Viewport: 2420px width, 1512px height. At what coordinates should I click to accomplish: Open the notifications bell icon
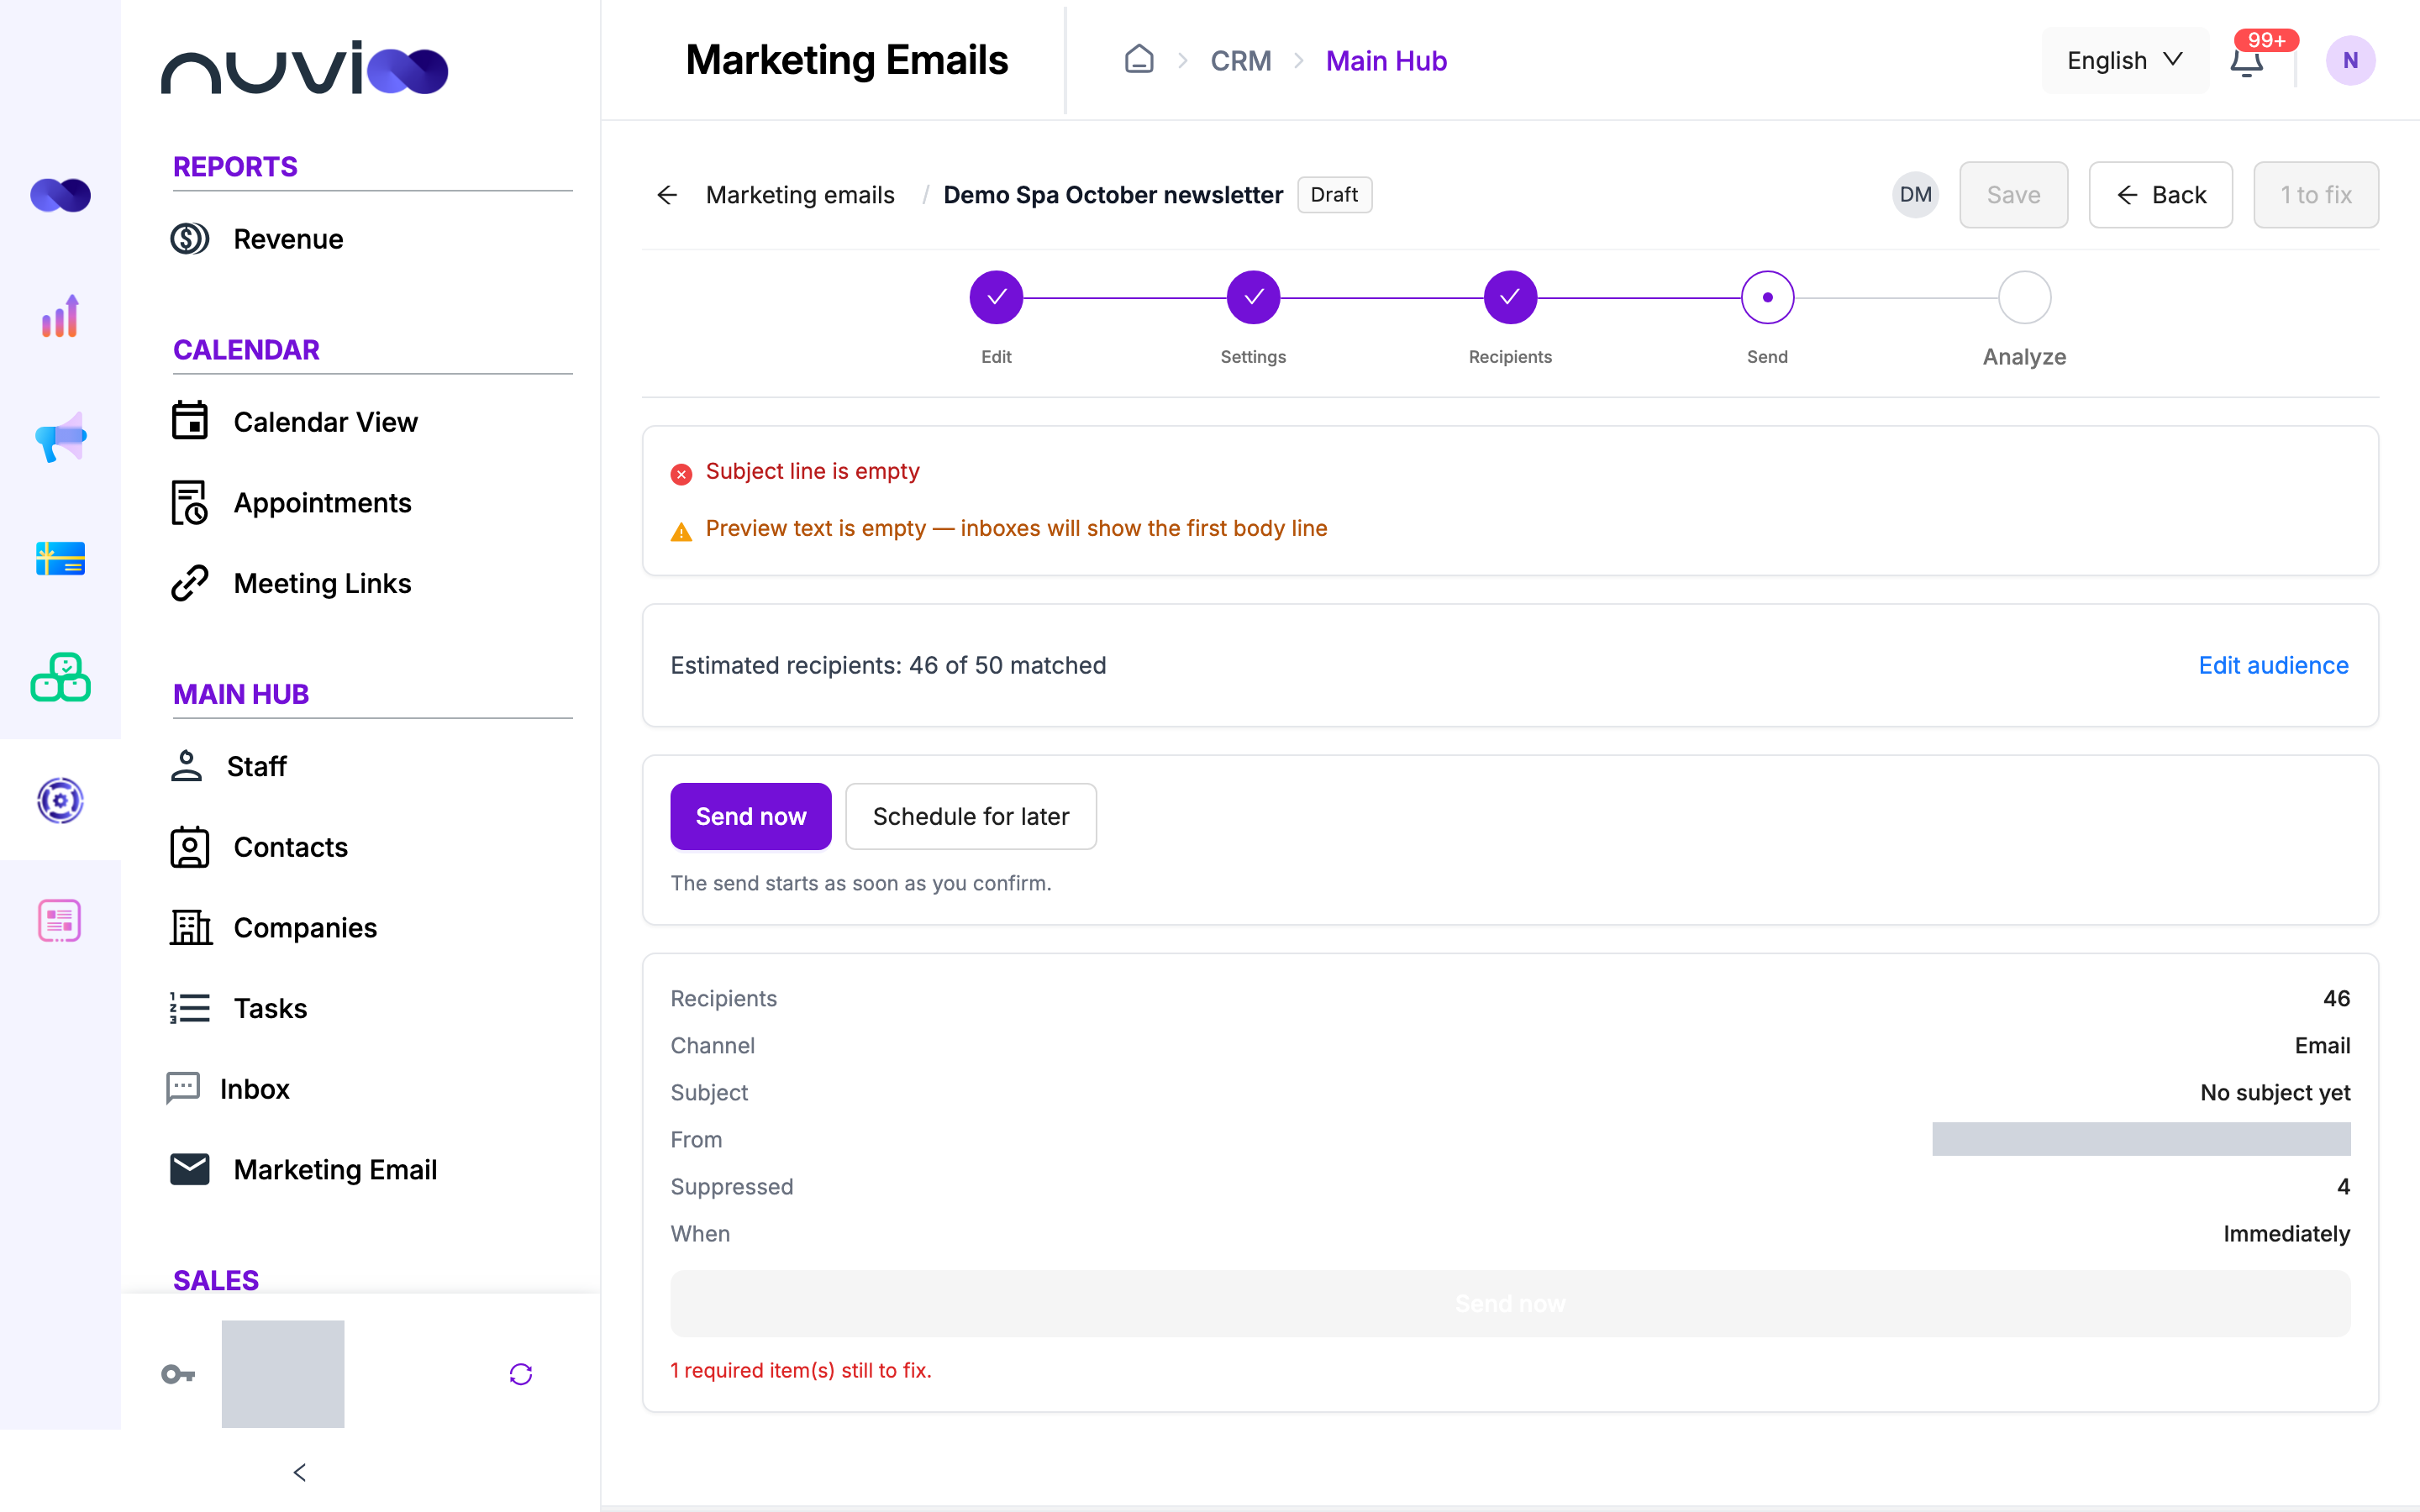2246,61
